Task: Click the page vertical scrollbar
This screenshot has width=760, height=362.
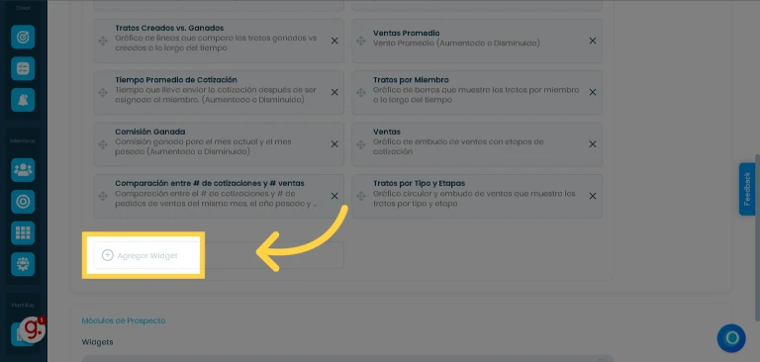Action: pos(757,237)
